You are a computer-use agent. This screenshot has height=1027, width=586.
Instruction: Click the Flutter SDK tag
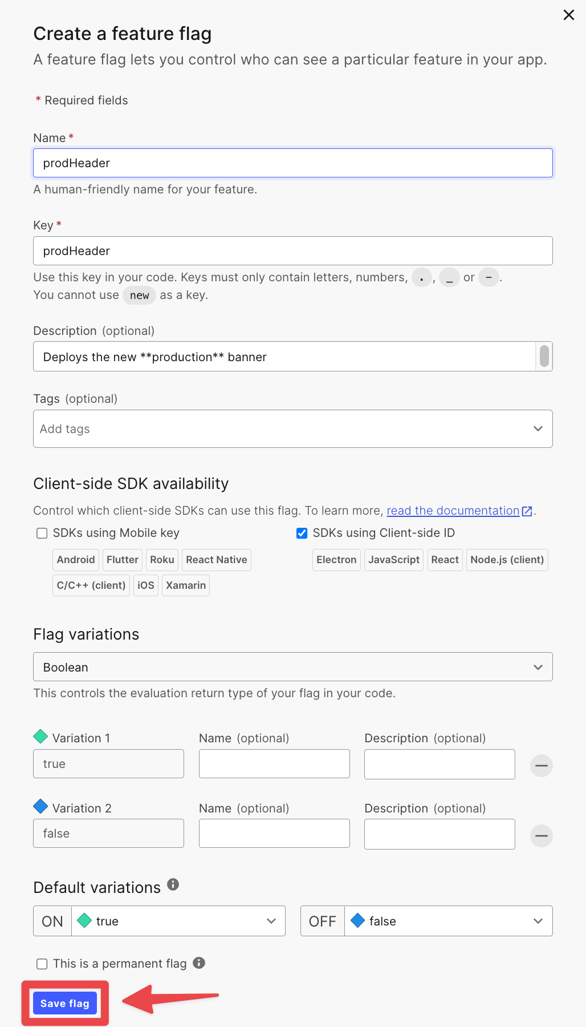[123, 560]
